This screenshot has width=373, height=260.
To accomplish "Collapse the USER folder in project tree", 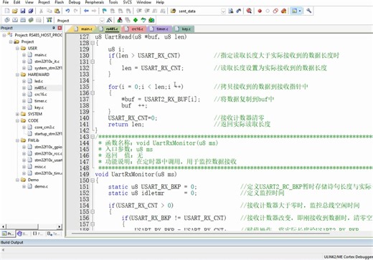I will coord(17,48).
